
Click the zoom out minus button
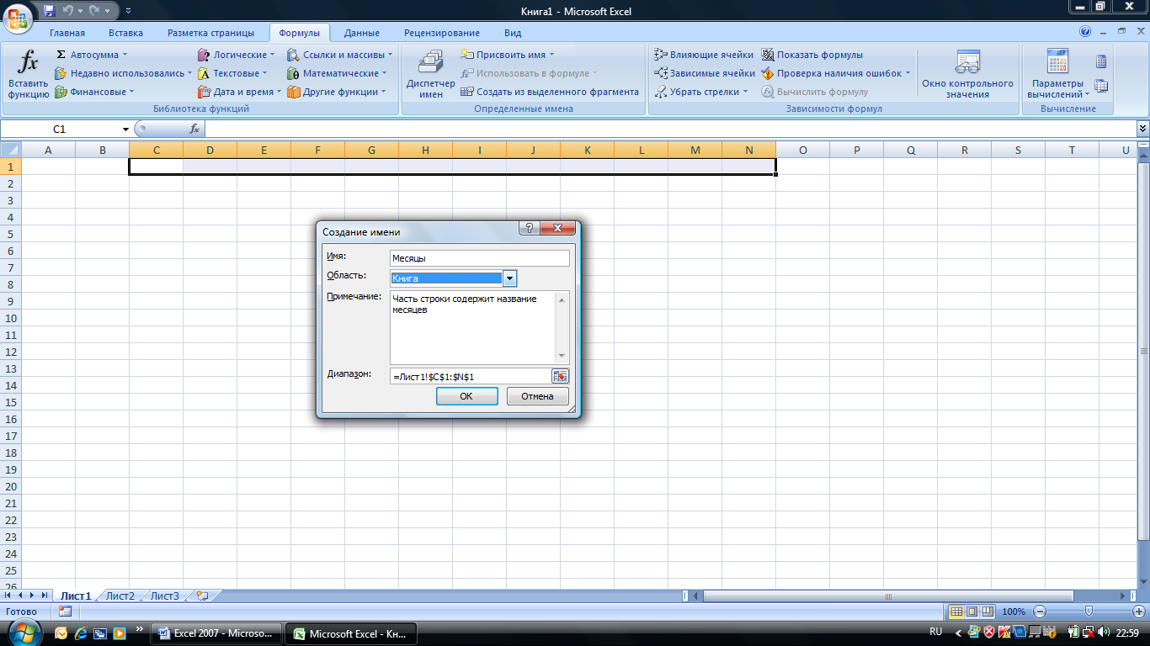pos(1040,612)
